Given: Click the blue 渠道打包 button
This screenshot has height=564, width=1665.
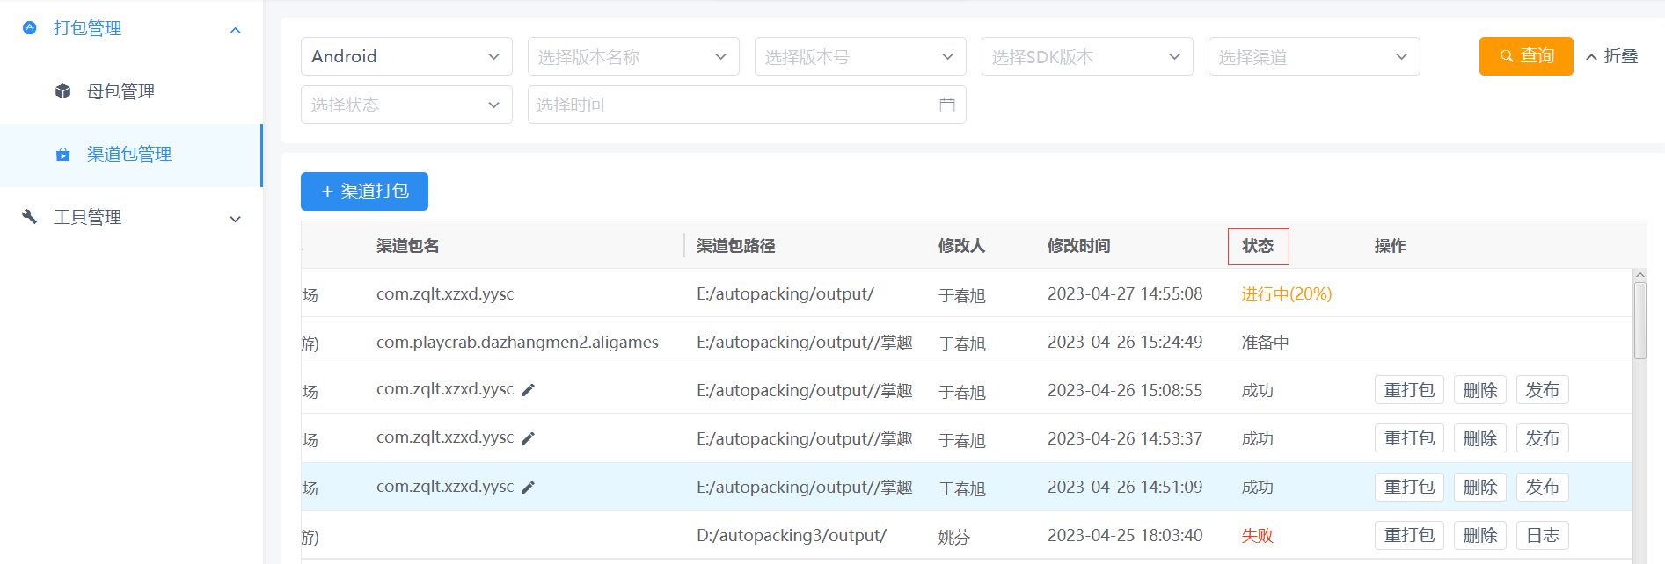Looking at the screenshot, I should click(x=364, y=192).
